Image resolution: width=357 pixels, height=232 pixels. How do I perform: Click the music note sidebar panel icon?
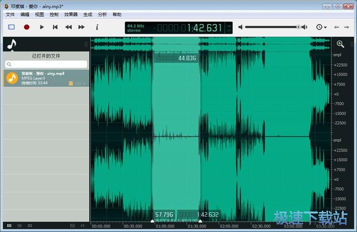pos(11,44)
